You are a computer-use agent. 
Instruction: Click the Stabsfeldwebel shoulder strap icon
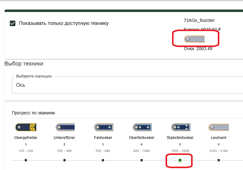tap(181, 127)
